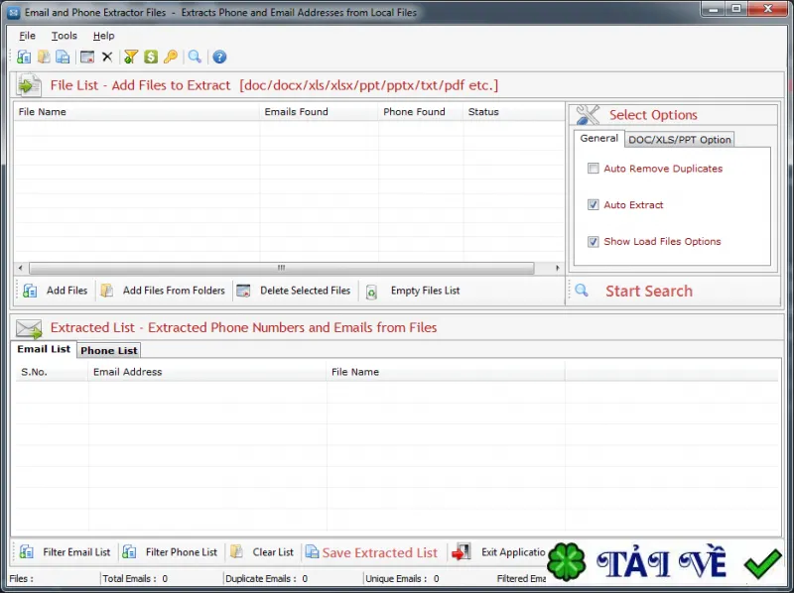The height and width of the screenshot is (593, 794).
Task: Enable Auto Remove Duplicates checkbox
Action: 593,168
